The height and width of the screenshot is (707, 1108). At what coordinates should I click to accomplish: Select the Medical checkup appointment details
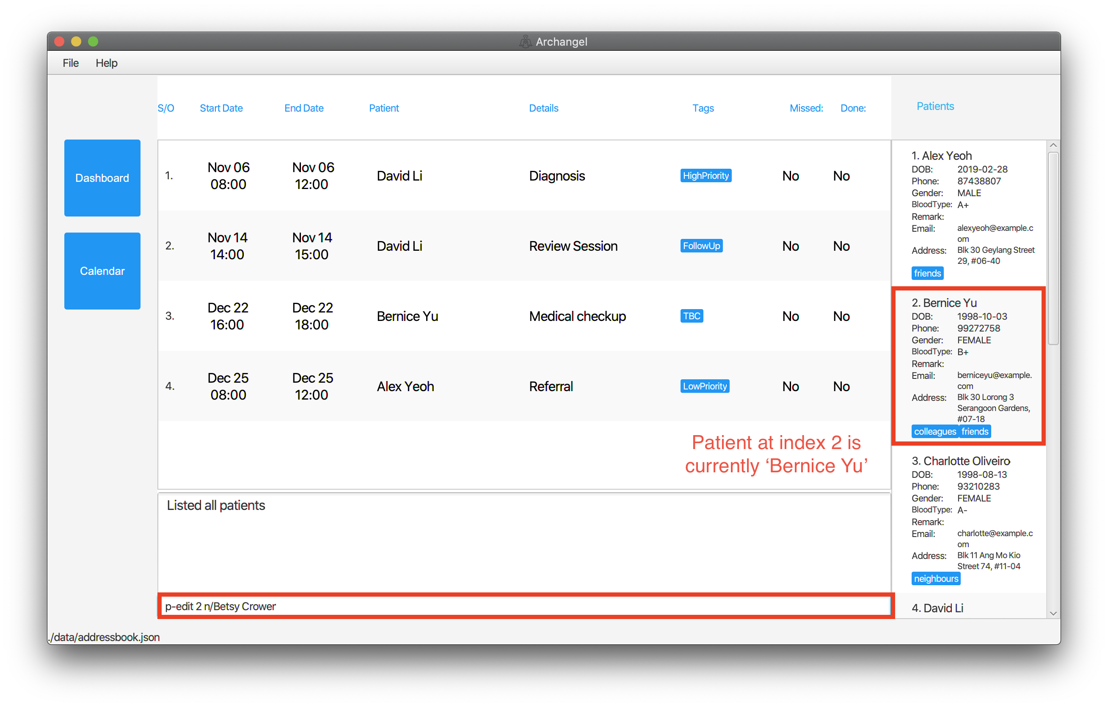click(577, 316)
